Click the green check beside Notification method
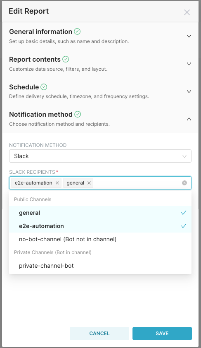 [x=78, y=114]
